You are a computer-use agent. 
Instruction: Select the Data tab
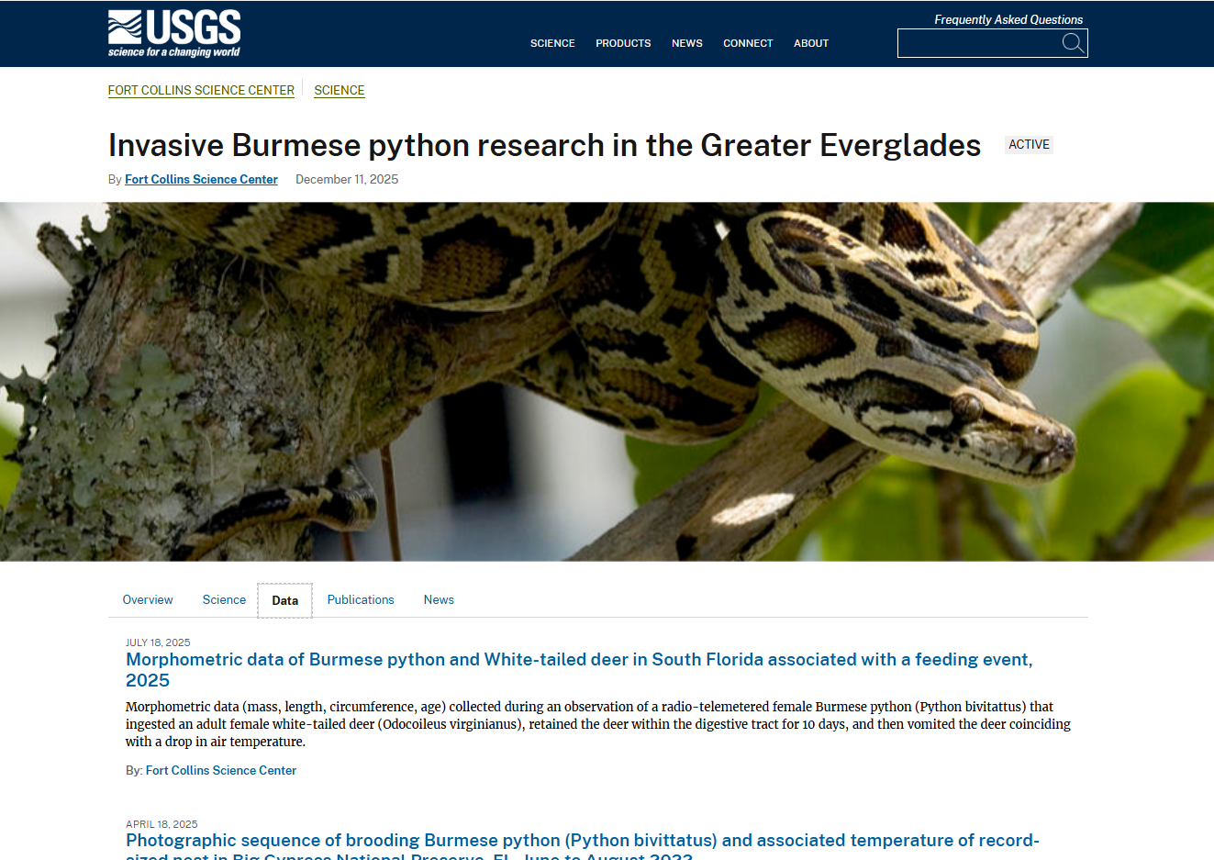pos(284,600)
